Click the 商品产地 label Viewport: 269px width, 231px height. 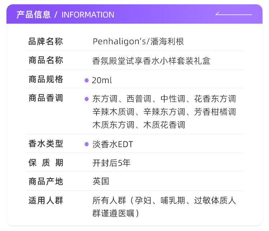(46, 181)
